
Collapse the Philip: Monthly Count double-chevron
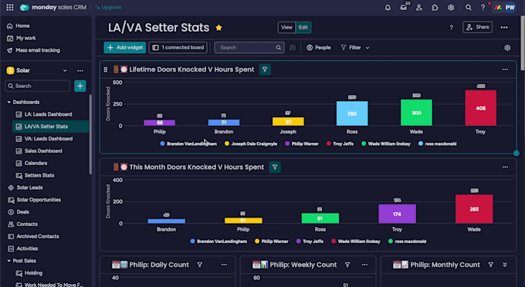point(505,265)
